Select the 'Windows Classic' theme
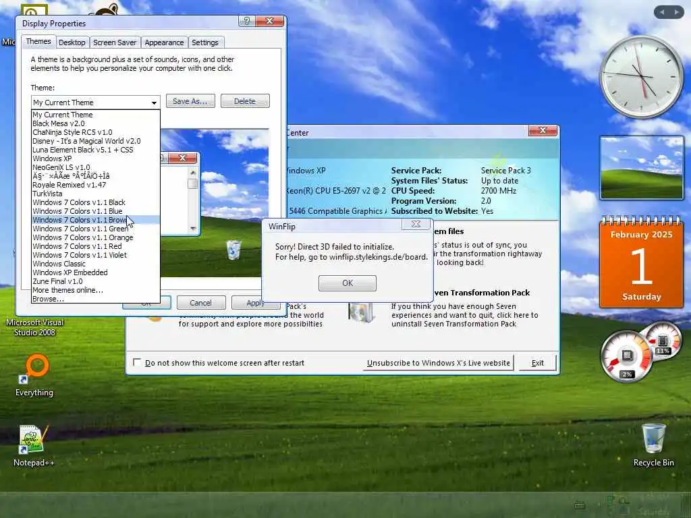 coord(95,264)
